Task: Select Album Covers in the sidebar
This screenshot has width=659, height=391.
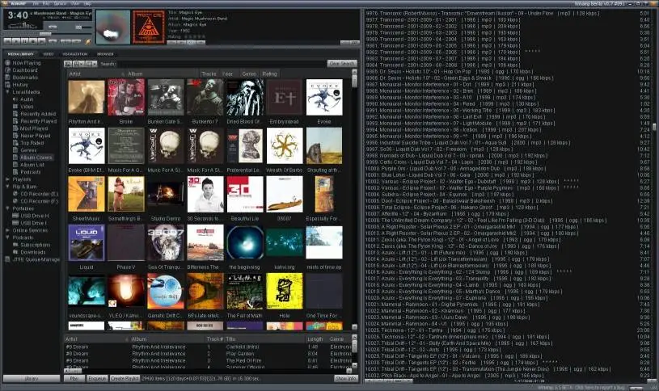Action: click(36, 158)
